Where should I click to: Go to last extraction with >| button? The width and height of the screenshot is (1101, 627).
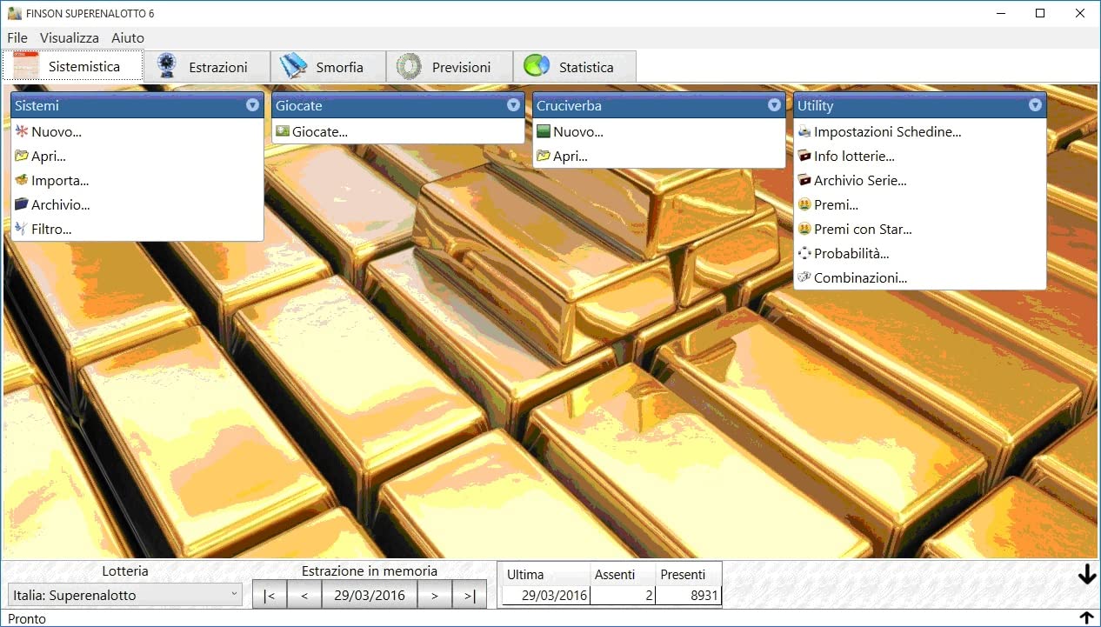tap(470, 595)
